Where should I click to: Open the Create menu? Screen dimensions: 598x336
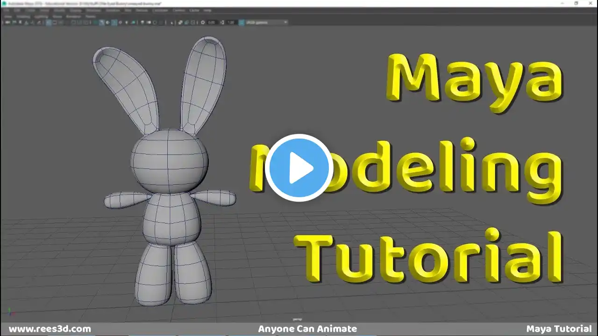[31, 10]
